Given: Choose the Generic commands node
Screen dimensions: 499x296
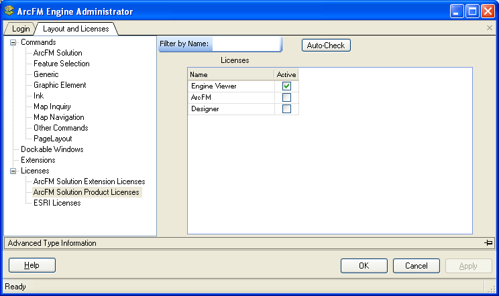Looking at the screenshot, I should coord(46,74).
